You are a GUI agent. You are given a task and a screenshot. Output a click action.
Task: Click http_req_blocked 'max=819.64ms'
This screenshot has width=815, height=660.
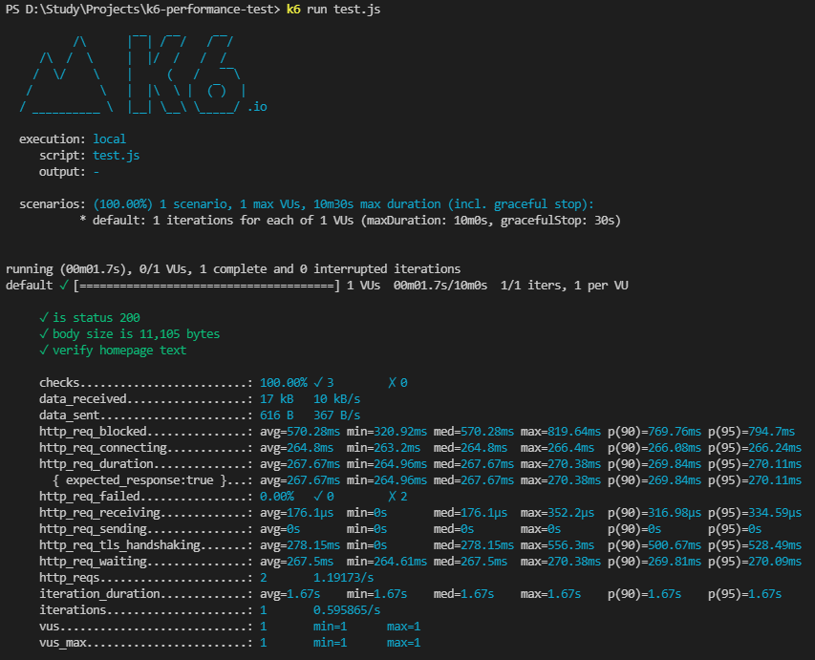tap(560, 432)
